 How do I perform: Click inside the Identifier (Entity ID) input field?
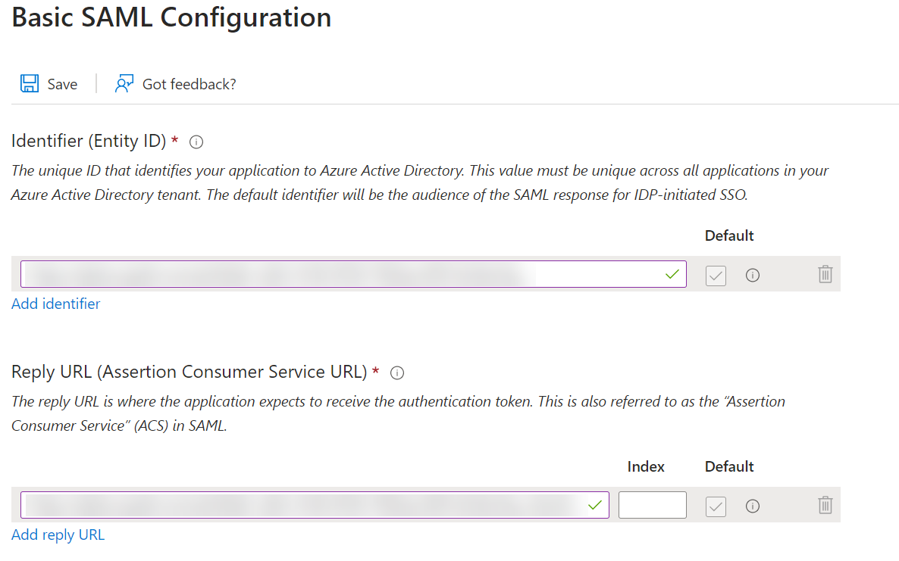[341, 274]
